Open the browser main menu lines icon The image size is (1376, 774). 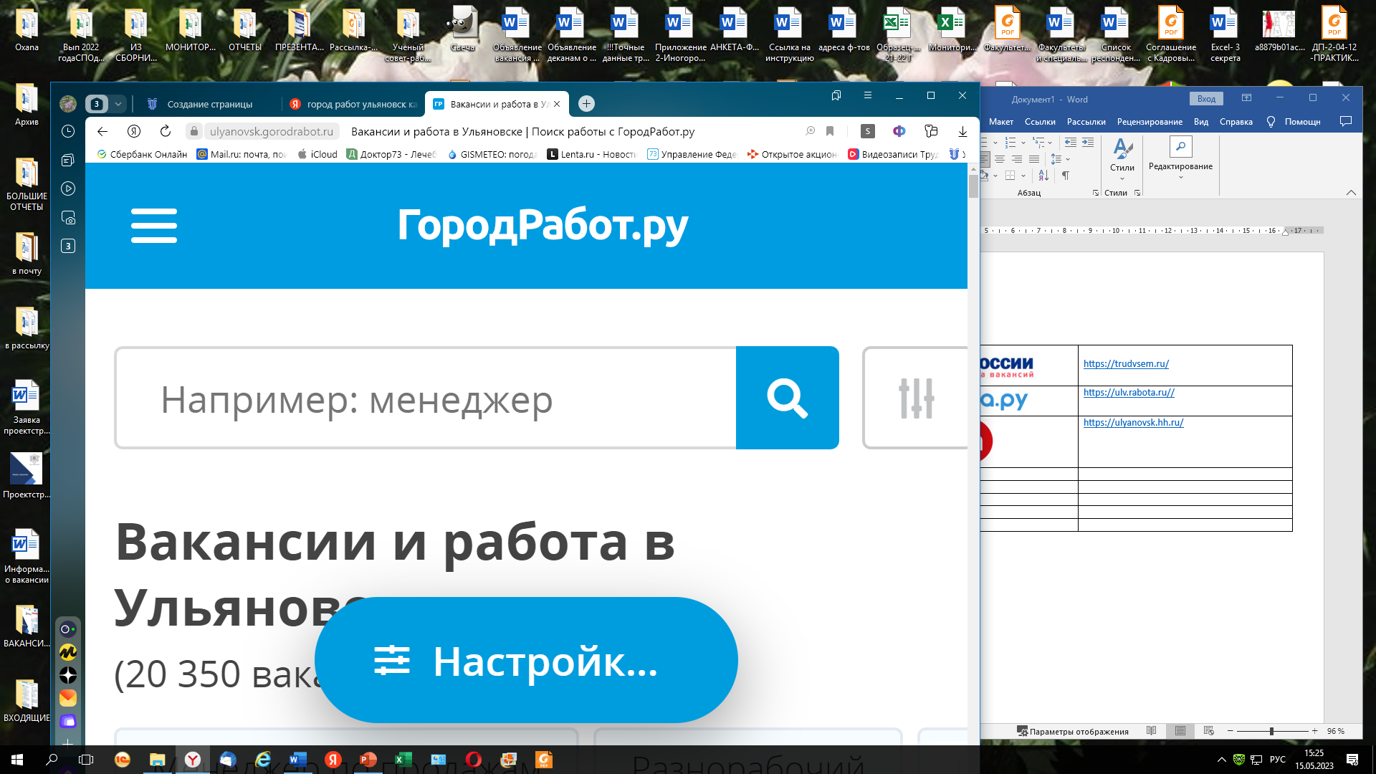(868, 95)
